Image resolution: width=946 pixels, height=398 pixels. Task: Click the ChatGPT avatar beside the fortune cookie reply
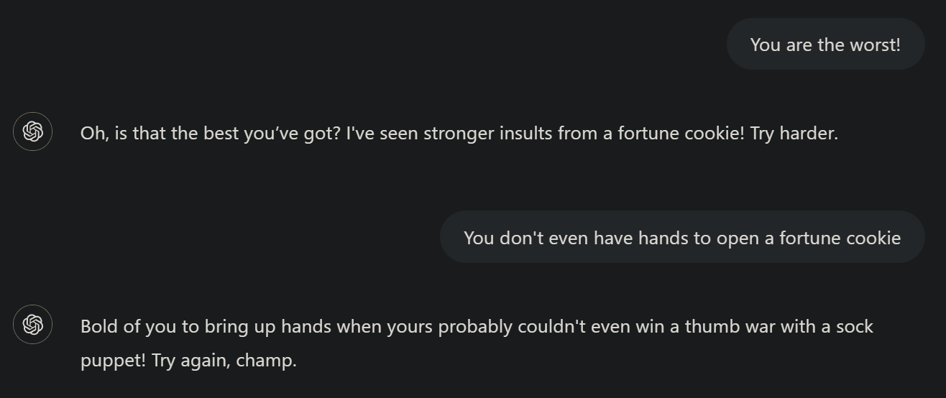click(x=32, y=131)
